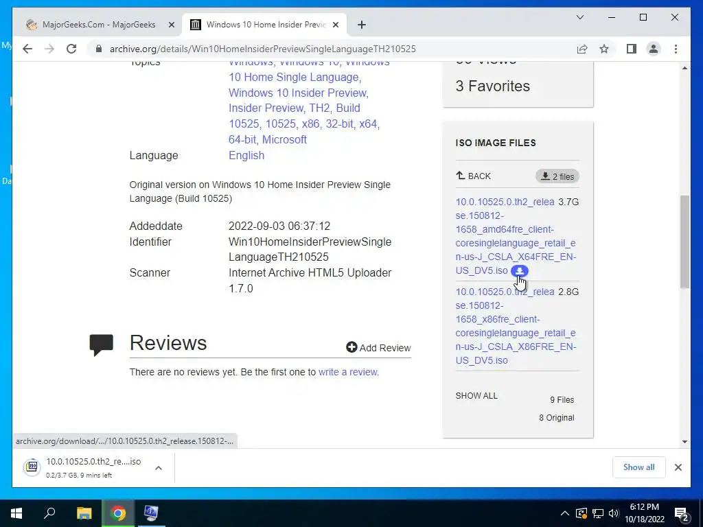The width and height of the screenshot is (703, 527).
Task: Go back with the browser back arrow
Action: [27, 49]
